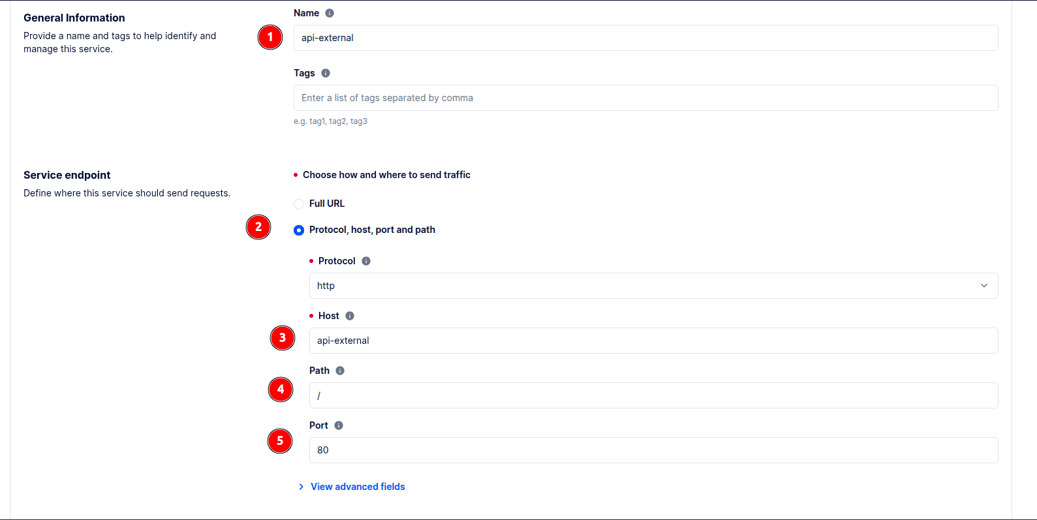Click the red step 1 marker
This screenshot has width=1037, height=520.
[x=270, y=37]
